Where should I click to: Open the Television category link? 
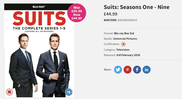123,50
